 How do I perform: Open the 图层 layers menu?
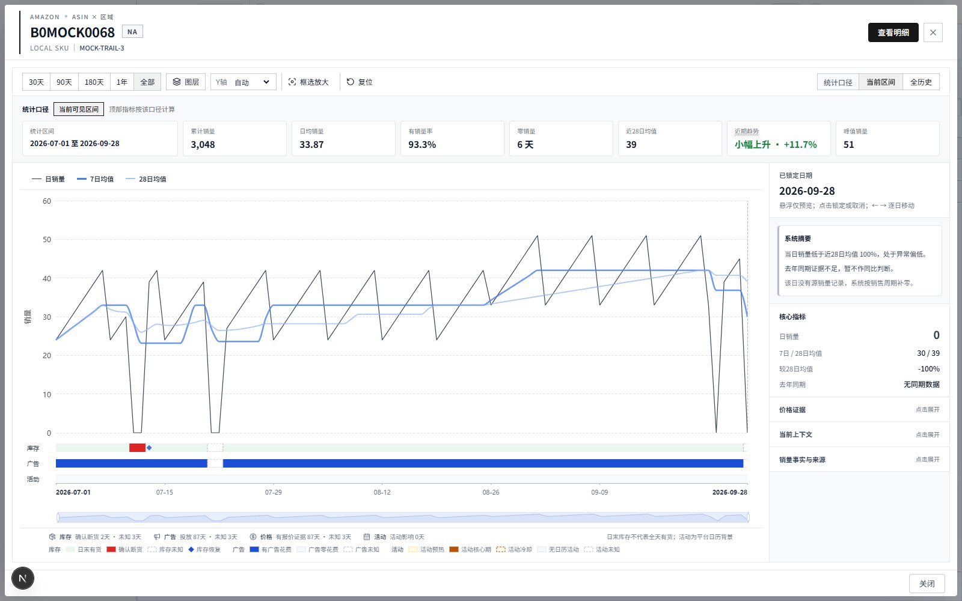186,82
